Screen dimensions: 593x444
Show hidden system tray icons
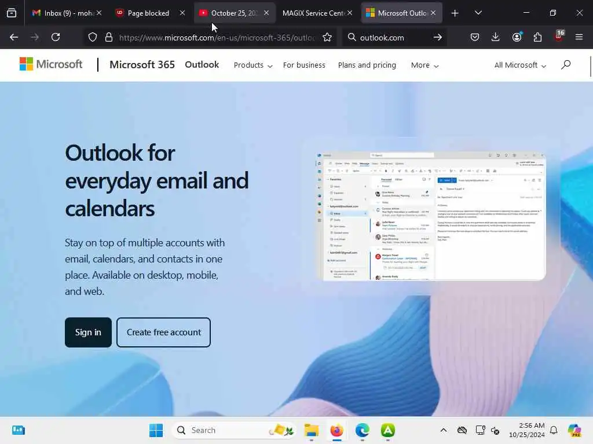444,430
